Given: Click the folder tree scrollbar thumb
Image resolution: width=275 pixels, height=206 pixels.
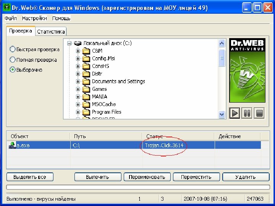Looking at the screenshot, I should pyautogui.click(x=222, y=58).
